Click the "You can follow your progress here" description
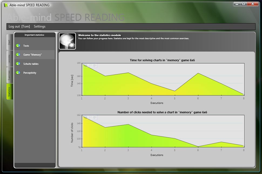 (x=133, y=38)
